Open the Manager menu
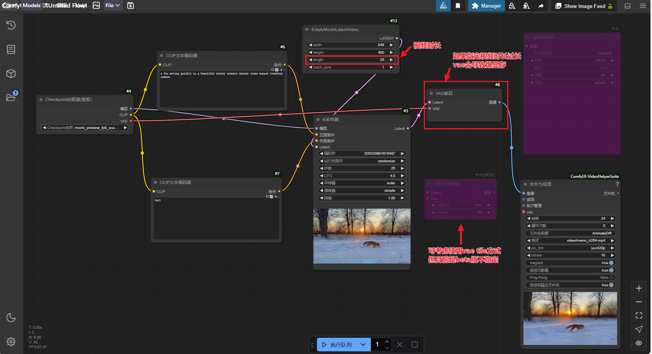Screen dimensions: 652x354 point(486,6)
